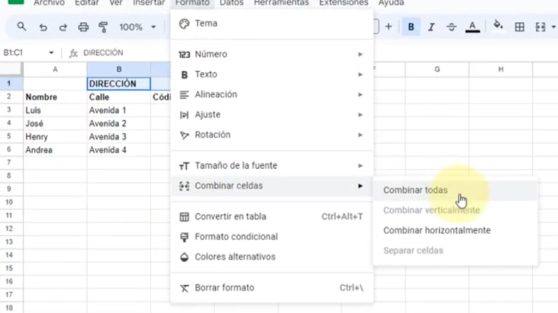Toggle italic formatting button
Screen dimensions: 558x313
(x=431, y=27)
